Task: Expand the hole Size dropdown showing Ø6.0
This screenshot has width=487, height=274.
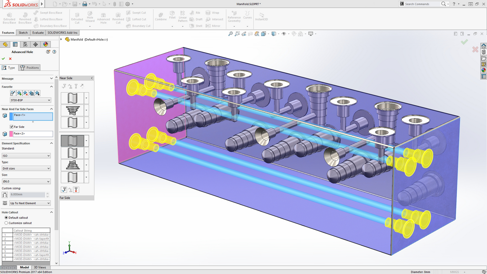Action: click(x=26, y=181)
